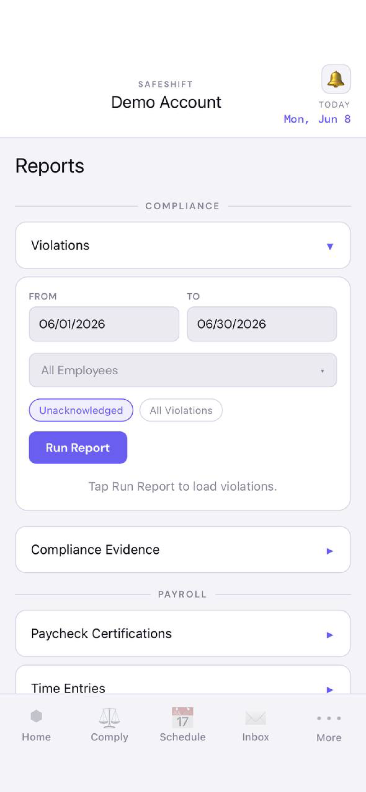Open notifications bell icon
Screen dimensions: 366x792
point(336,79)
